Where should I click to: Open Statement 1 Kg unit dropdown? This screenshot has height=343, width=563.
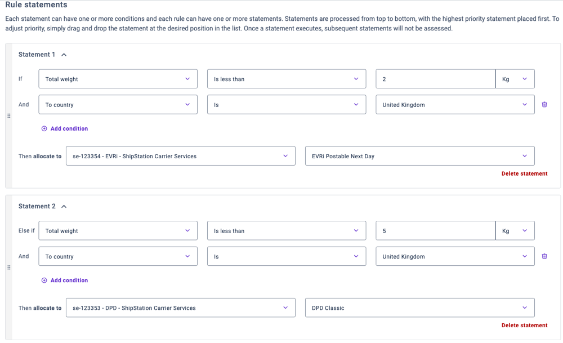point(515,79)
